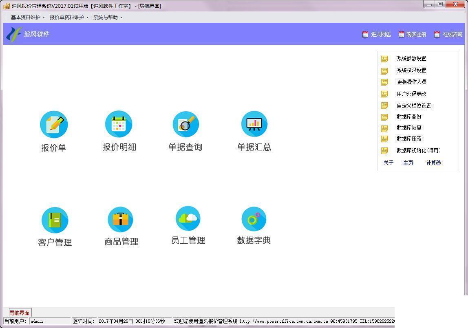Click the 追风软件 logo in the banner
This screenshot has height=328, width=468.
pos(27,34)
